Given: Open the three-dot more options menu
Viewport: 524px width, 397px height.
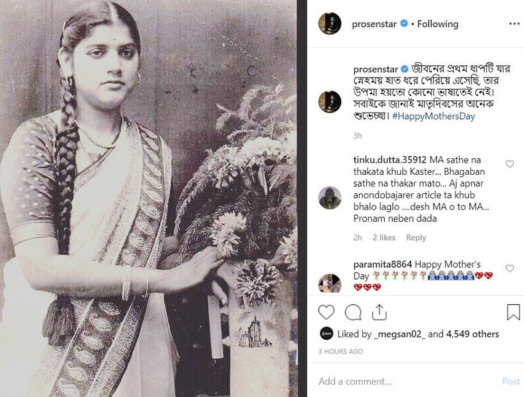Looking at the screenshot, I should tap(514, 24).
